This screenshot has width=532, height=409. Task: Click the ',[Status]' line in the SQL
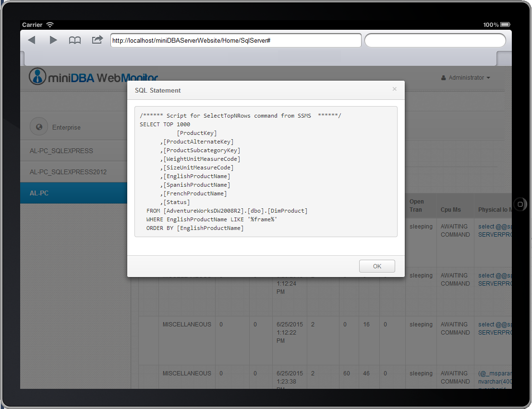175,202
